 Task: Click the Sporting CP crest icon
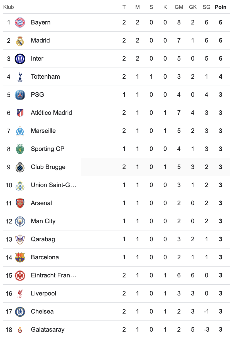pyautogui.click(x=20, y=149)
